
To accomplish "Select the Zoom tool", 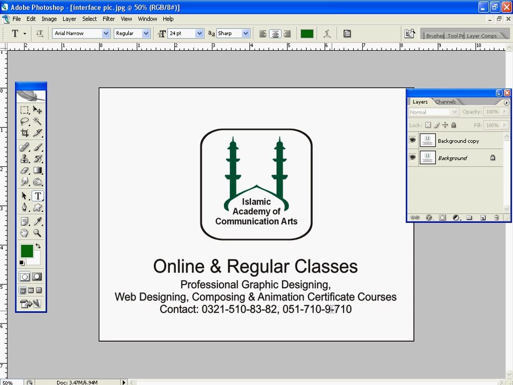I will click(x=37, y=233).
